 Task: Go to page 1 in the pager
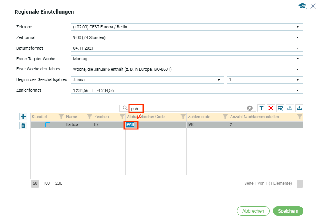[300, 184]
